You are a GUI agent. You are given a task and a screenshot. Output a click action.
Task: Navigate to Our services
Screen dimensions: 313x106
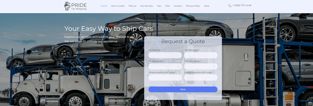pyautogui.click(x=147, y=6)
